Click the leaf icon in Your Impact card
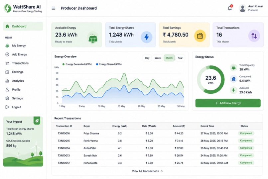This screenshot has width=268, height=179. click(x=37, y=121)
